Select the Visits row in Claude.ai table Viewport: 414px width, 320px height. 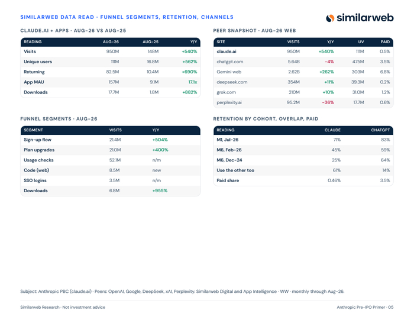click(111, 51)
